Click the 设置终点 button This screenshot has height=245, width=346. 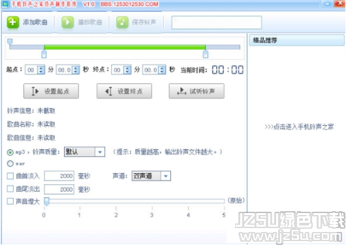coord(124,91)
